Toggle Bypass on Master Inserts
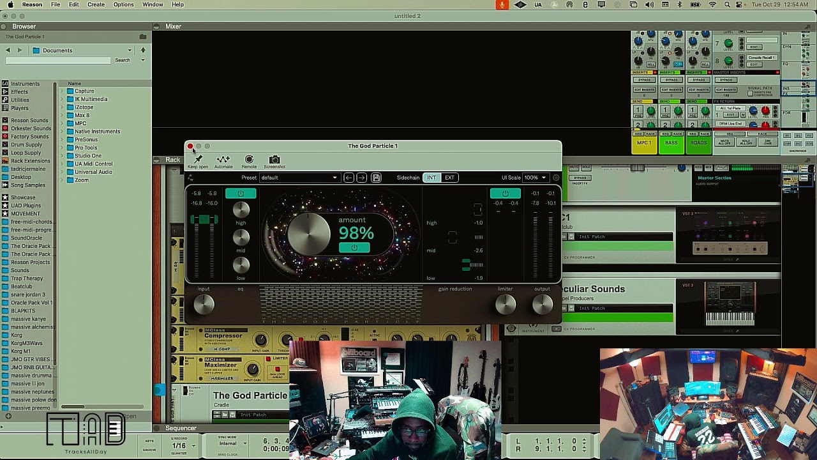This screenshot has width=817, height=460. tap(725, 80)
